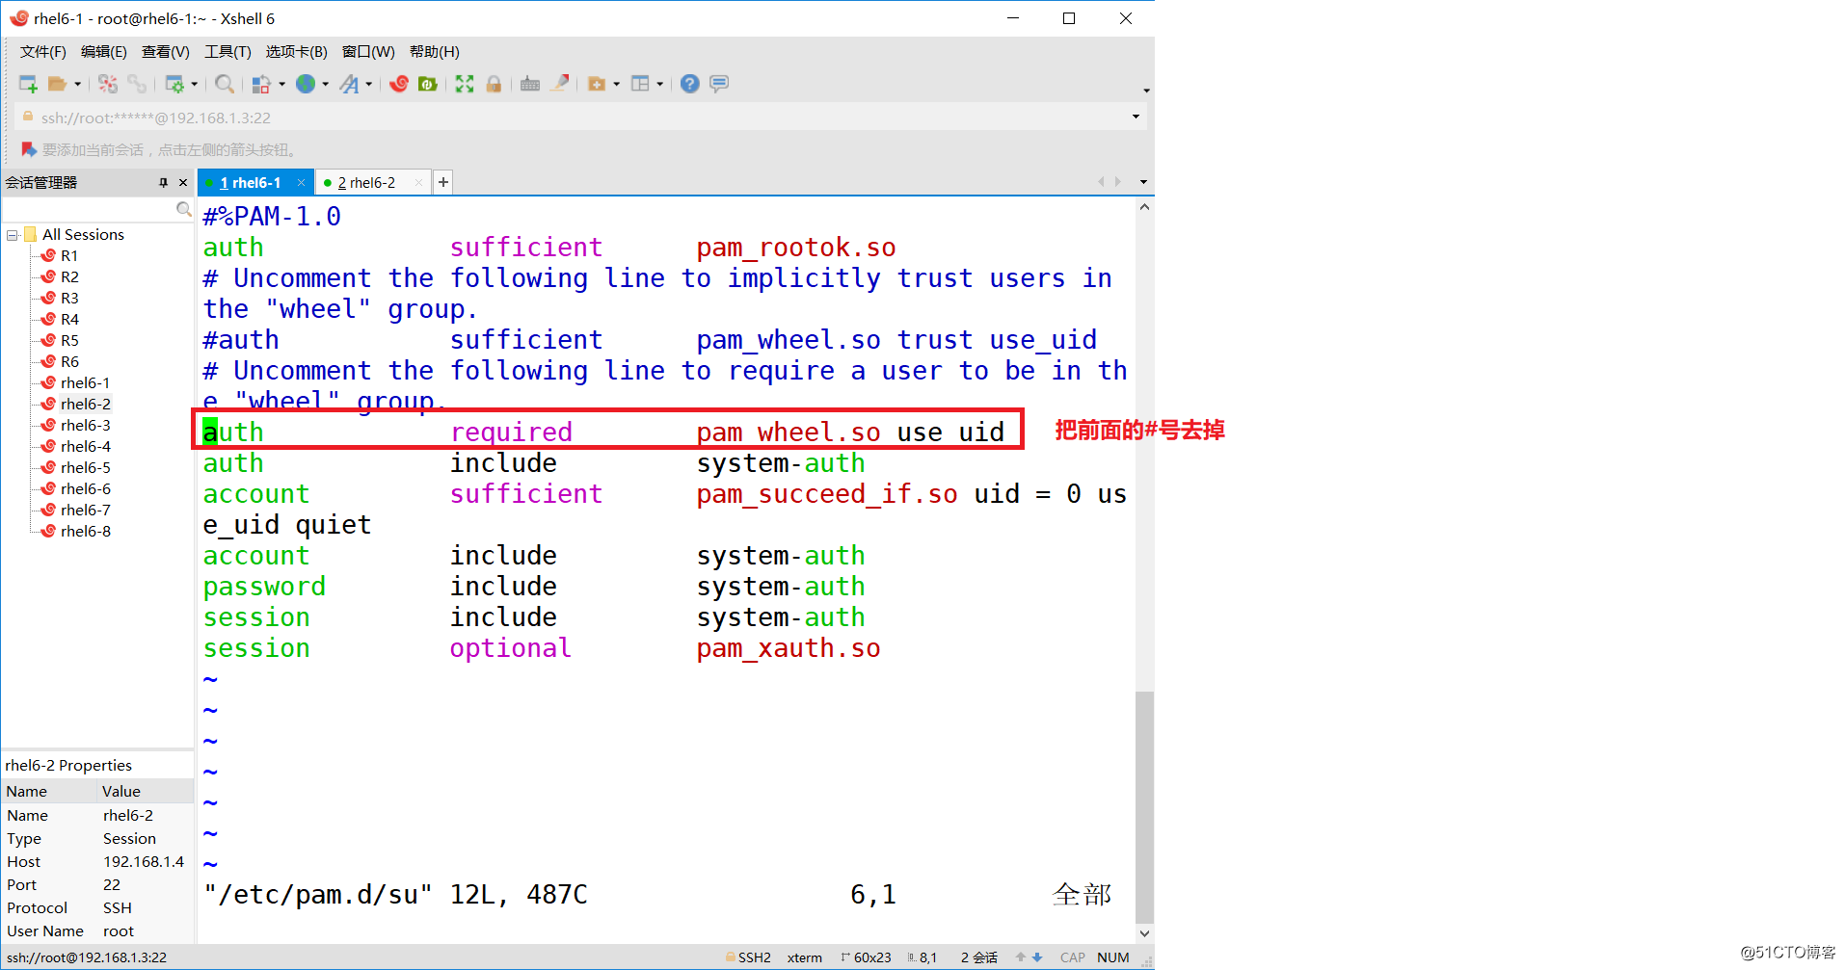Viewport: 1845px width, 970px height.
Task: Expand the Encoding dropdown arrow
Action: (x=325, y=84)
